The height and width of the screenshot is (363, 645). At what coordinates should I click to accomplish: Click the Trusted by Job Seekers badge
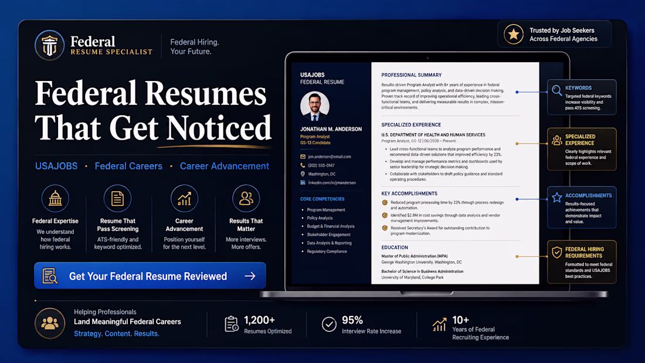tap(555, 34)
